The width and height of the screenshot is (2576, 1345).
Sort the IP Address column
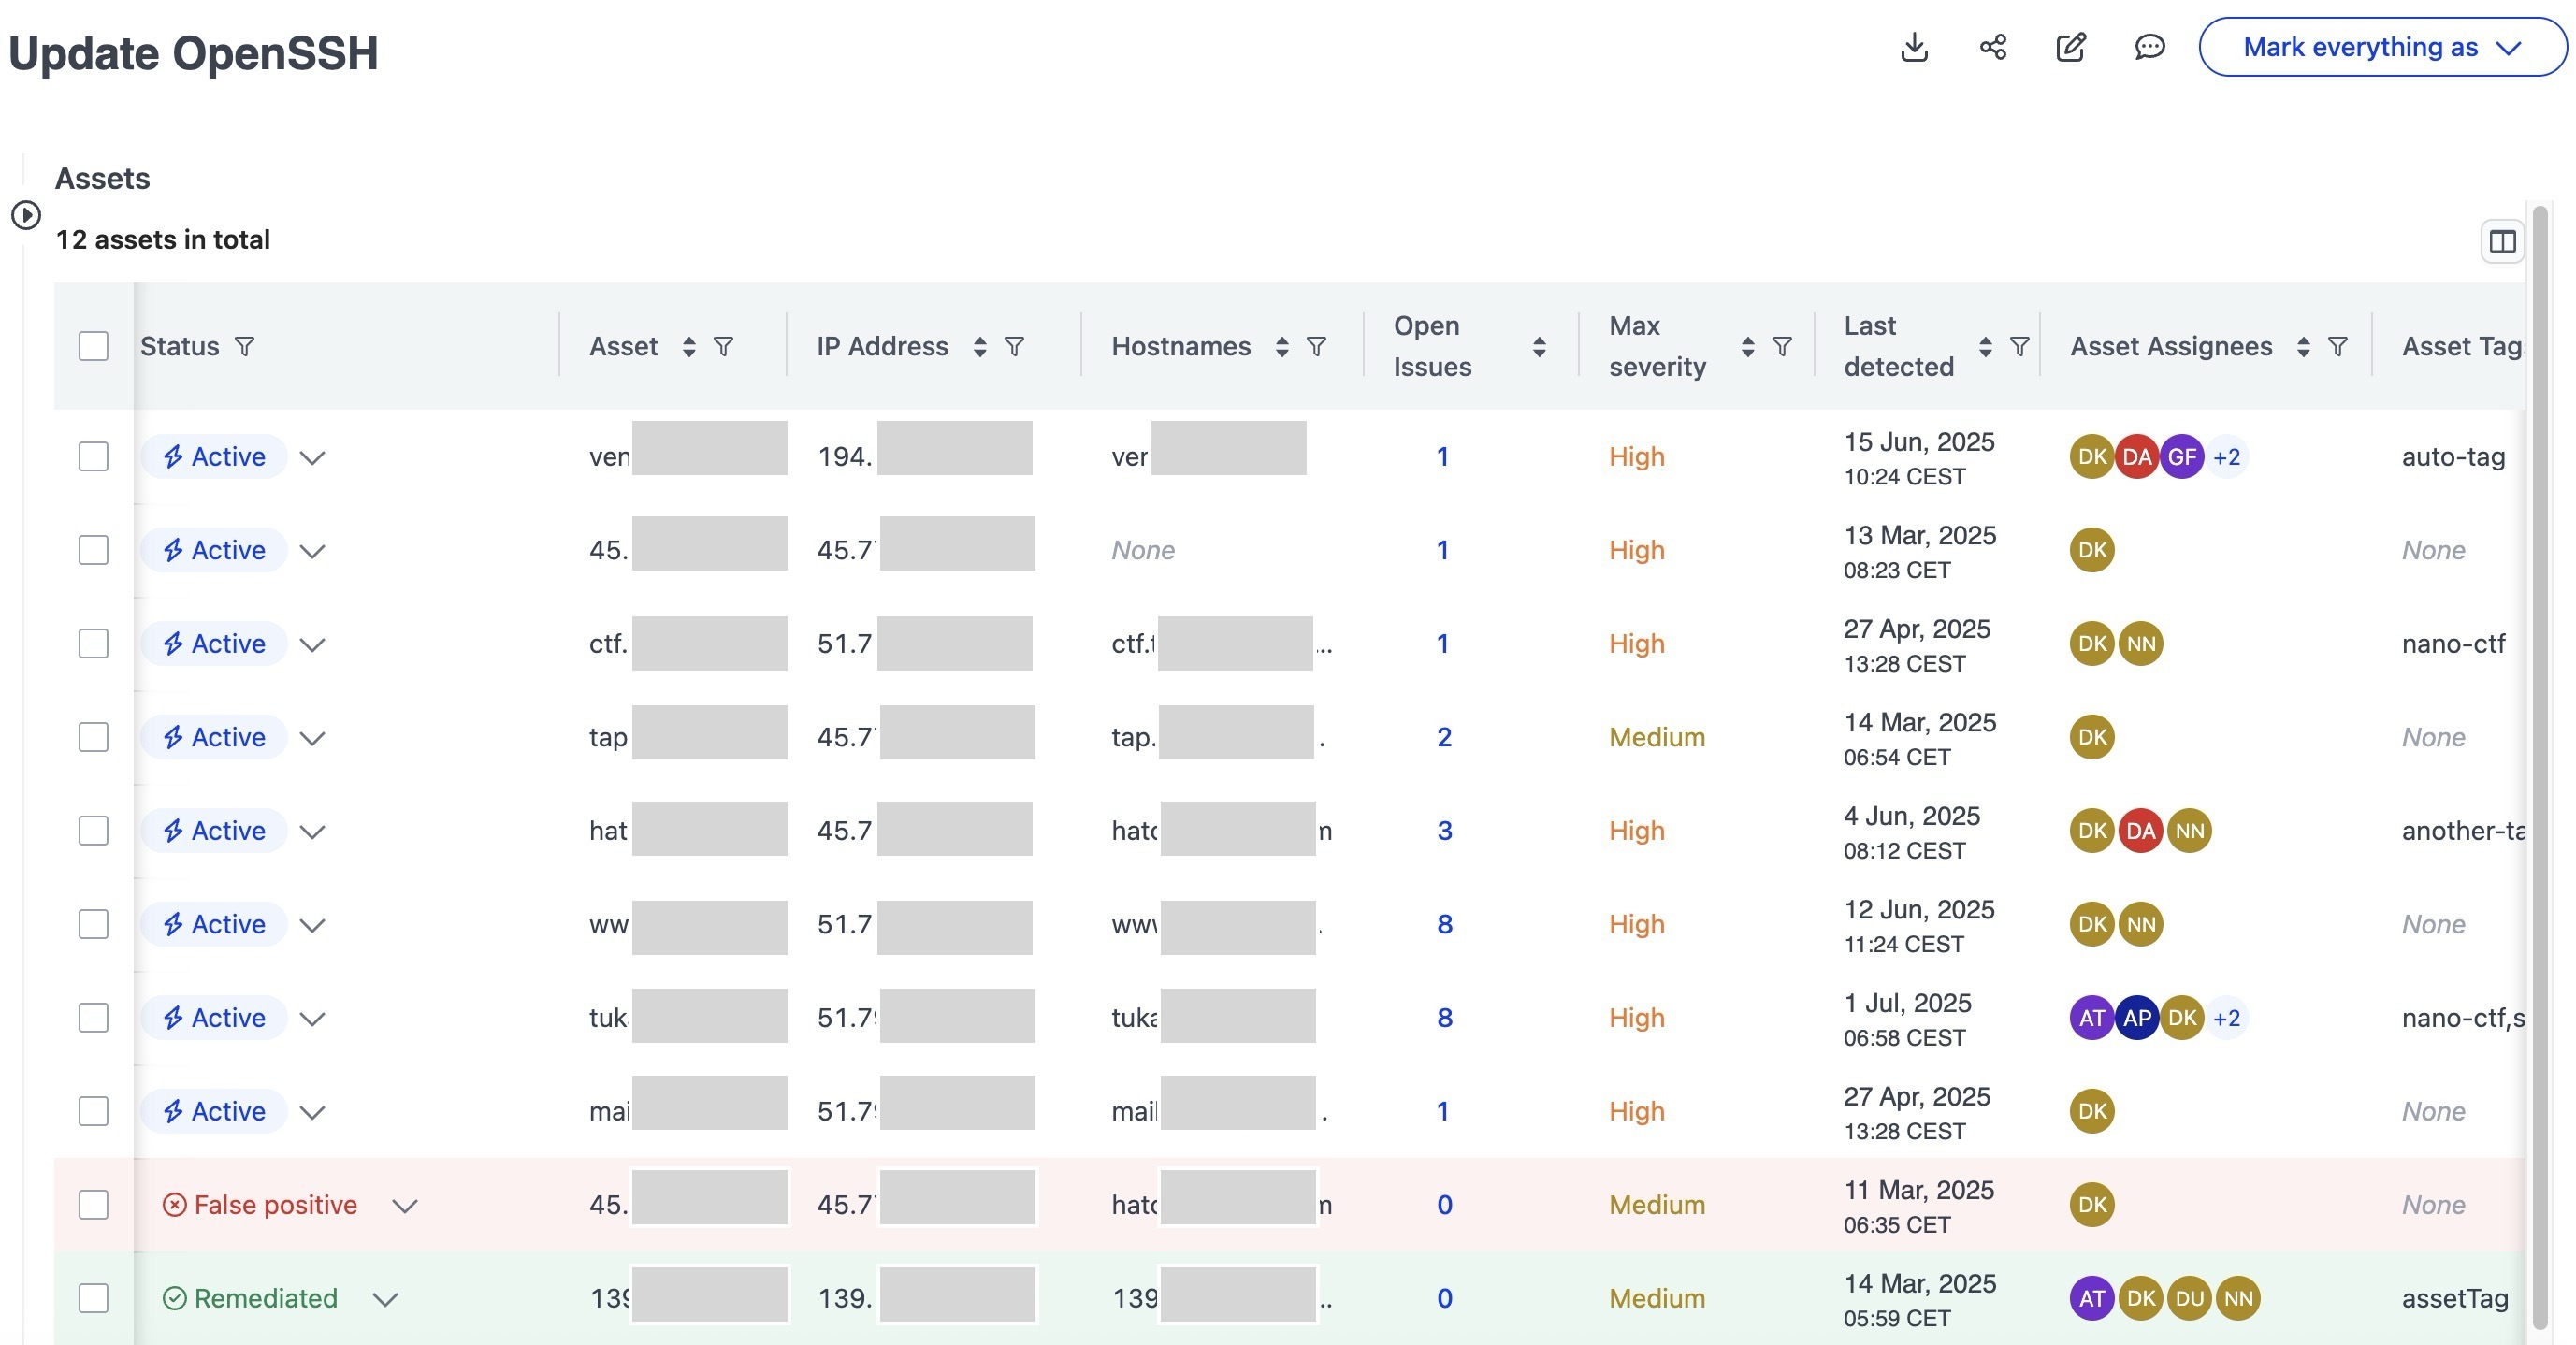pos(980,346)
